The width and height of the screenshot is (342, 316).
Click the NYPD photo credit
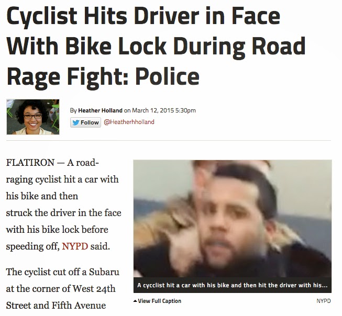point(324,301)
